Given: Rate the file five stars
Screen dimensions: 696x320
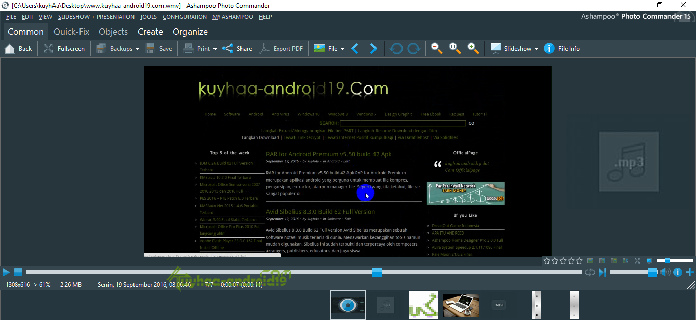Looking at the screenshot, I should pyautogui.click(x=579, y=261).
